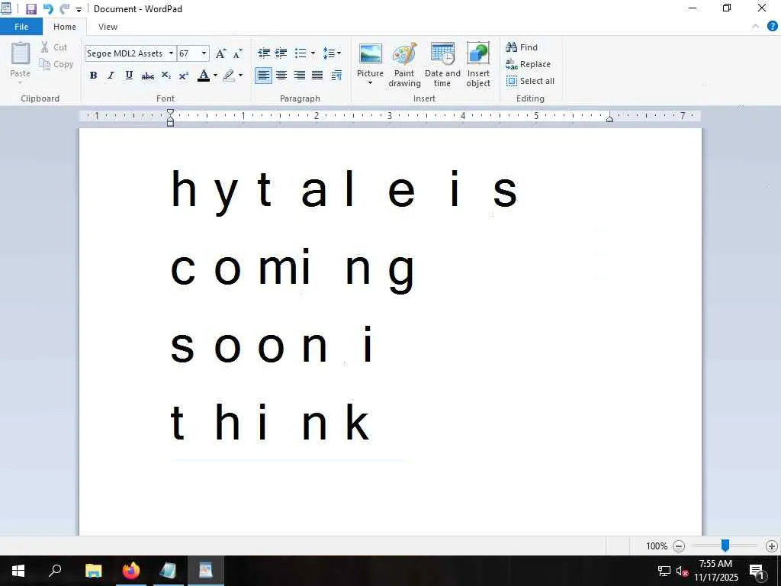Open the line spacing options
The height and width of the screenshot is (586, 781).
click(x=332, y=53)
